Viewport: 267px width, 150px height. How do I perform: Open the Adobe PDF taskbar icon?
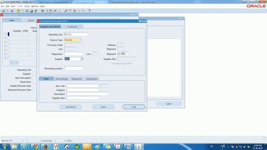pos(118,147)
